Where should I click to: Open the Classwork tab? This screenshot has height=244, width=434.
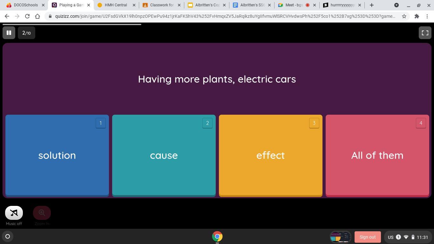[162, 5]
